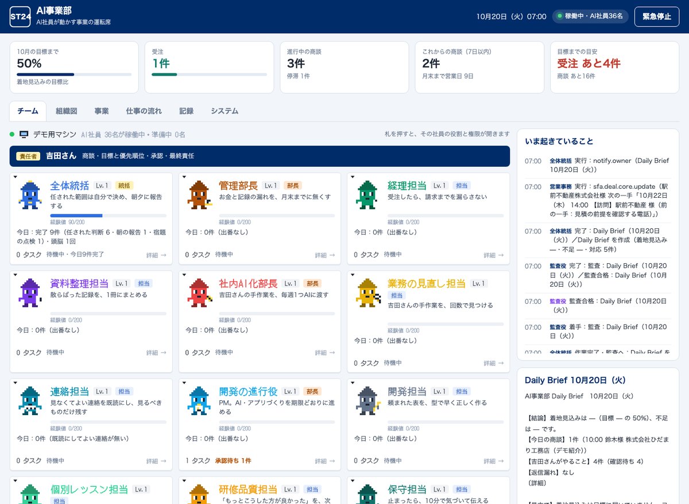
Task: Open the 進行中の商談 3件 card
Action: 344,67
